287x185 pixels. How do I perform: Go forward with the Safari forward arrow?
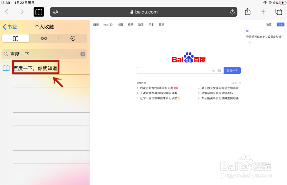tap(22, 12)
